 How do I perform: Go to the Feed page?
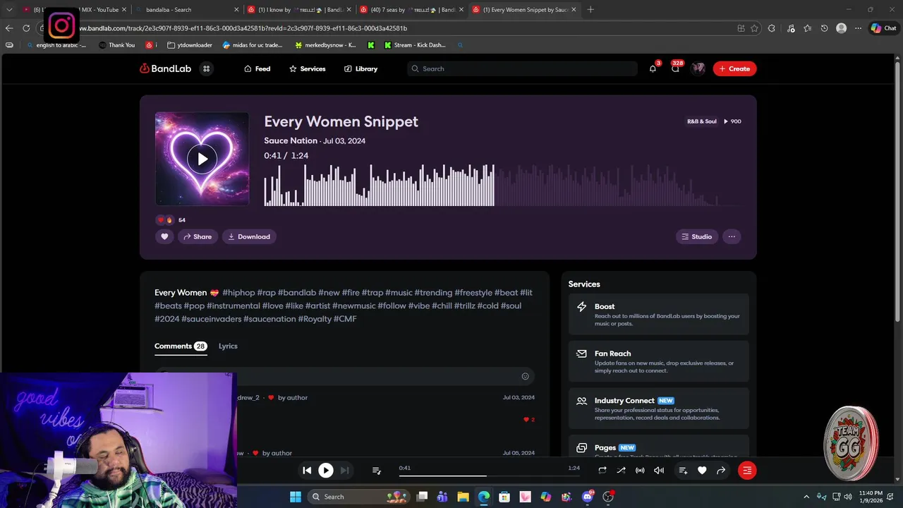[257, 68]
